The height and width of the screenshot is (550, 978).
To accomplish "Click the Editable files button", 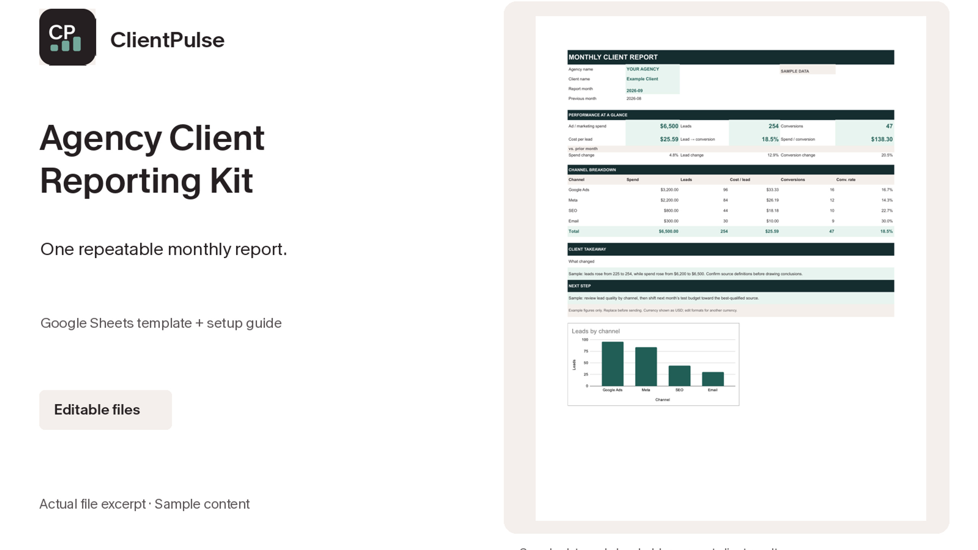I will tap(105, 410).
